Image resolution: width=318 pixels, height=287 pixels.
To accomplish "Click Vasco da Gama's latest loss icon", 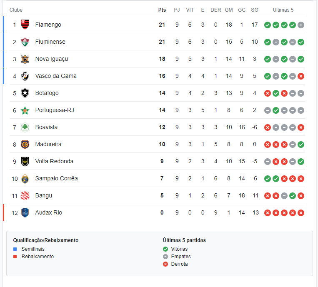I will point(301,76).
